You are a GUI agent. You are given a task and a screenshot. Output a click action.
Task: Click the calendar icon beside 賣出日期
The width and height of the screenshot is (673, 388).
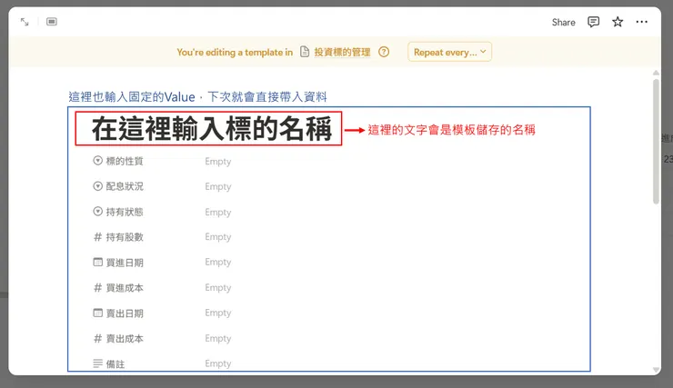pos(98,313)
